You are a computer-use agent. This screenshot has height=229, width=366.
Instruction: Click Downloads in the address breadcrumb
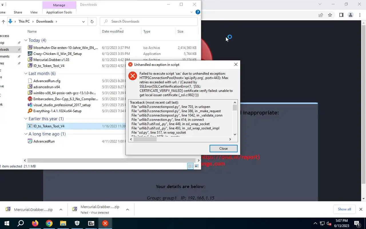pyautogui.click(x=45, y=21)
